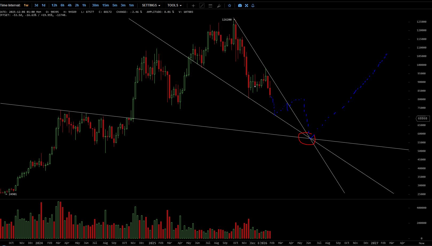Click the star favorite icon
Image resolution: width=432 pixels, height=246 pixels.
tap(229, 6)
